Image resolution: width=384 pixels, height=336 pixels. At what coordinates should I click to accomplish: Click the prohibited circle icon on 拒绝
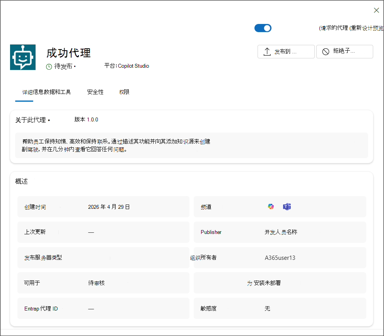pyautogui.click(x=326, y=52)
